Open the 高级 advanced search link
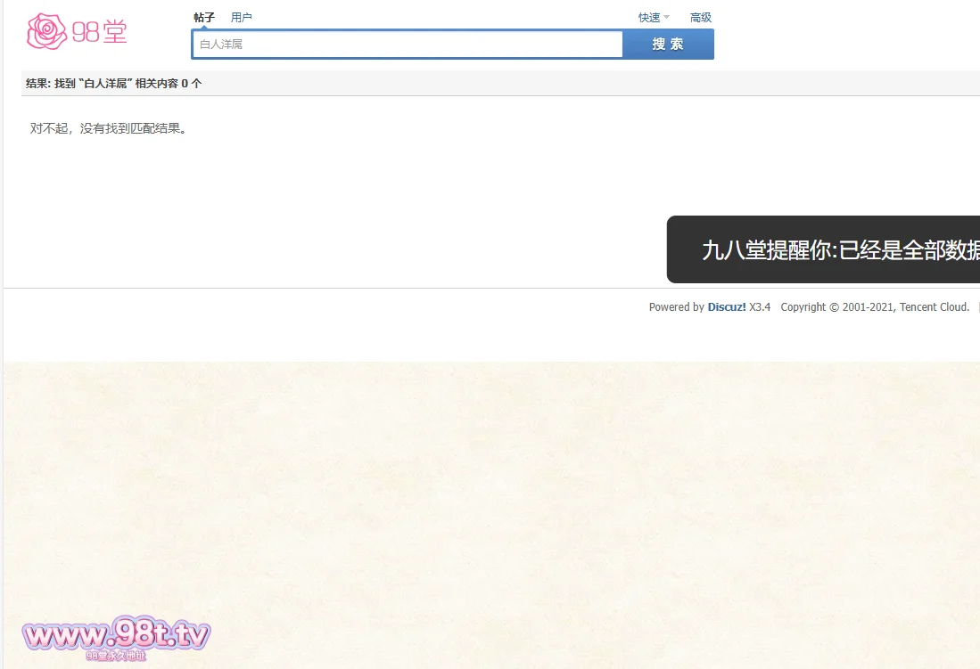This screenshot has height=669, width=980. coord(701,18)
